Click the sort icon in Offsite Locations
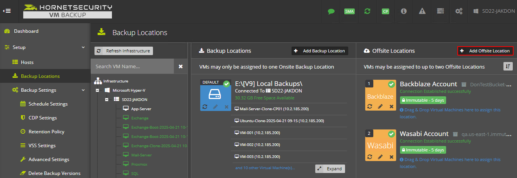The height and width of the screenshot is (178, 517). [508, 66]
